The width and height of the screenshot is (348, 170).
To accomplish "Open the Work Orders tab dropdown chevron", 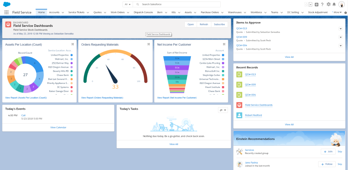I will coord(128,12).
